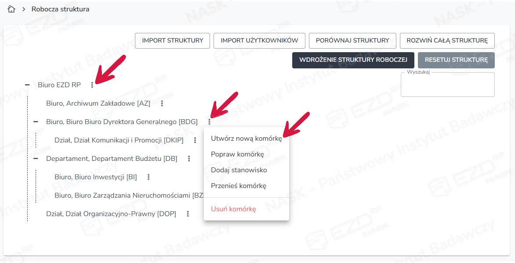The width and height of the screenshot is (515, 263).
Task: Open kebab menu for Dział Komunikacji i Promocji
Action: click(195, 140)
